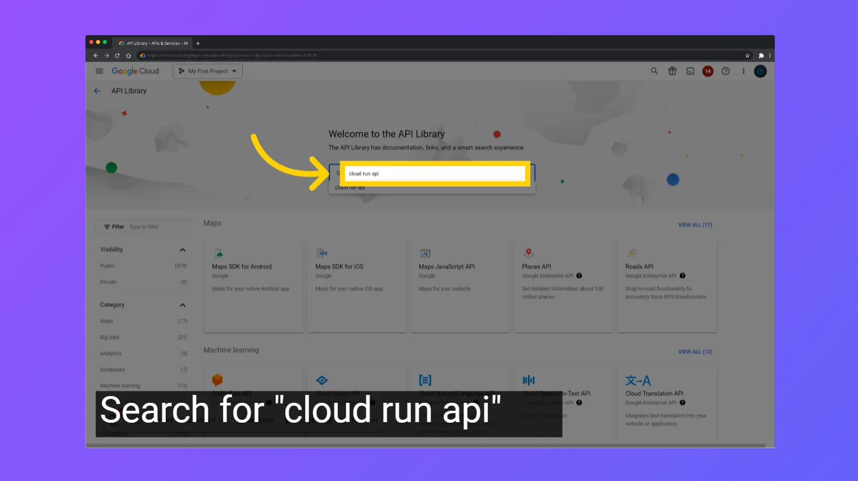858x481 pixels.
Task: Open the browser three-dot menu
Action: (x=770, y=55)
